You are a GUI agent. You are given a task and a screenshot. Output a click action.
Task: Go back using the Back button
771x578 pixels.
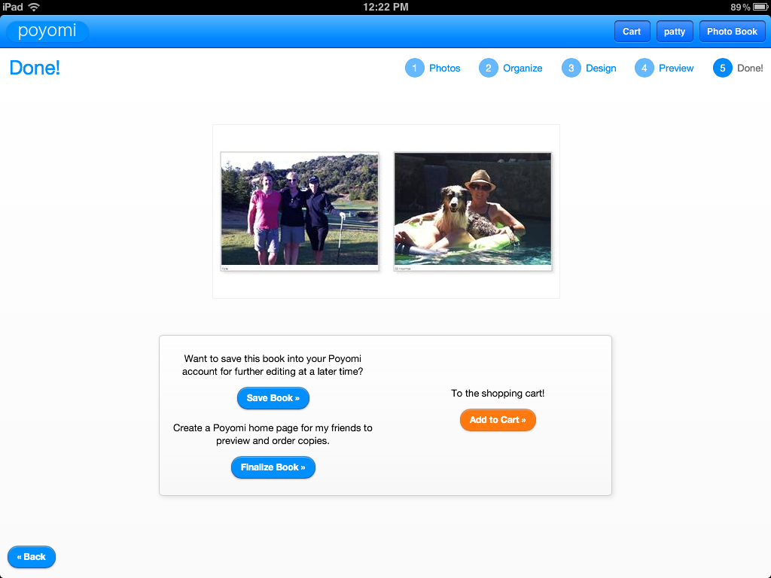32,557
